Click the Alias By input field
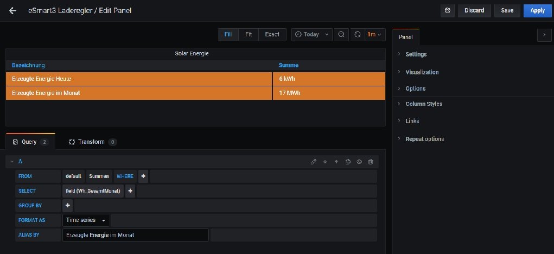 [x=135, y=235]
